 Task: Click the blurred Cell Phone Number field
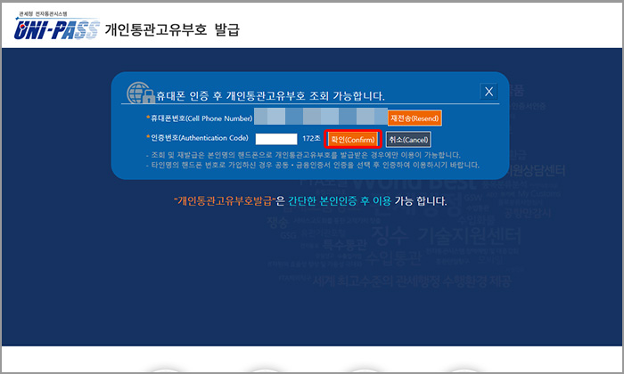(x=321, y=117)
